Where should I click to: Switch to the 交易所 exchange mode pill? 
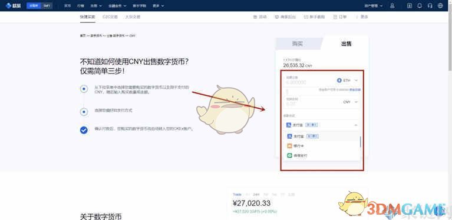[x=34, y=5]
